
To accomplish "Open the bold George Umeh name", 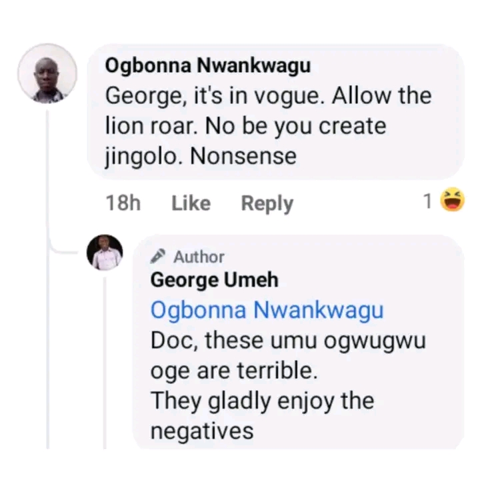I will (x=214, y=280).
